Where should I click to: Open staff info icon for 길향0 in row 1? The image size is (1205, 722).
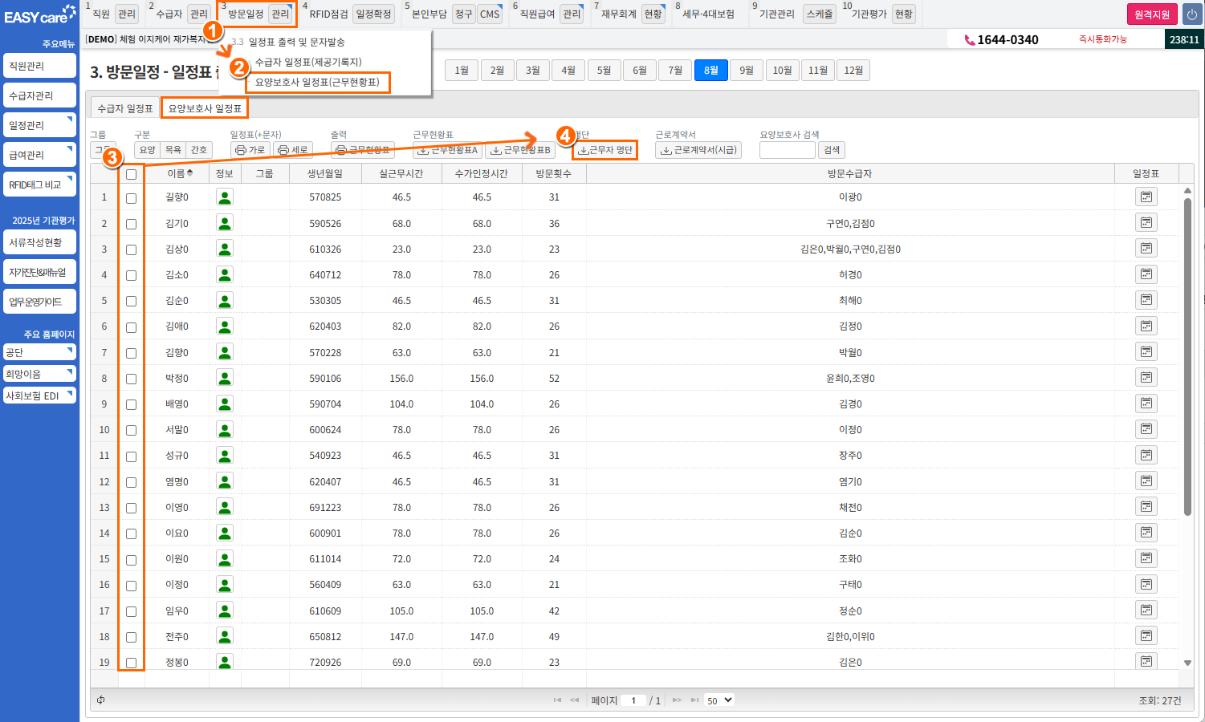225,197
